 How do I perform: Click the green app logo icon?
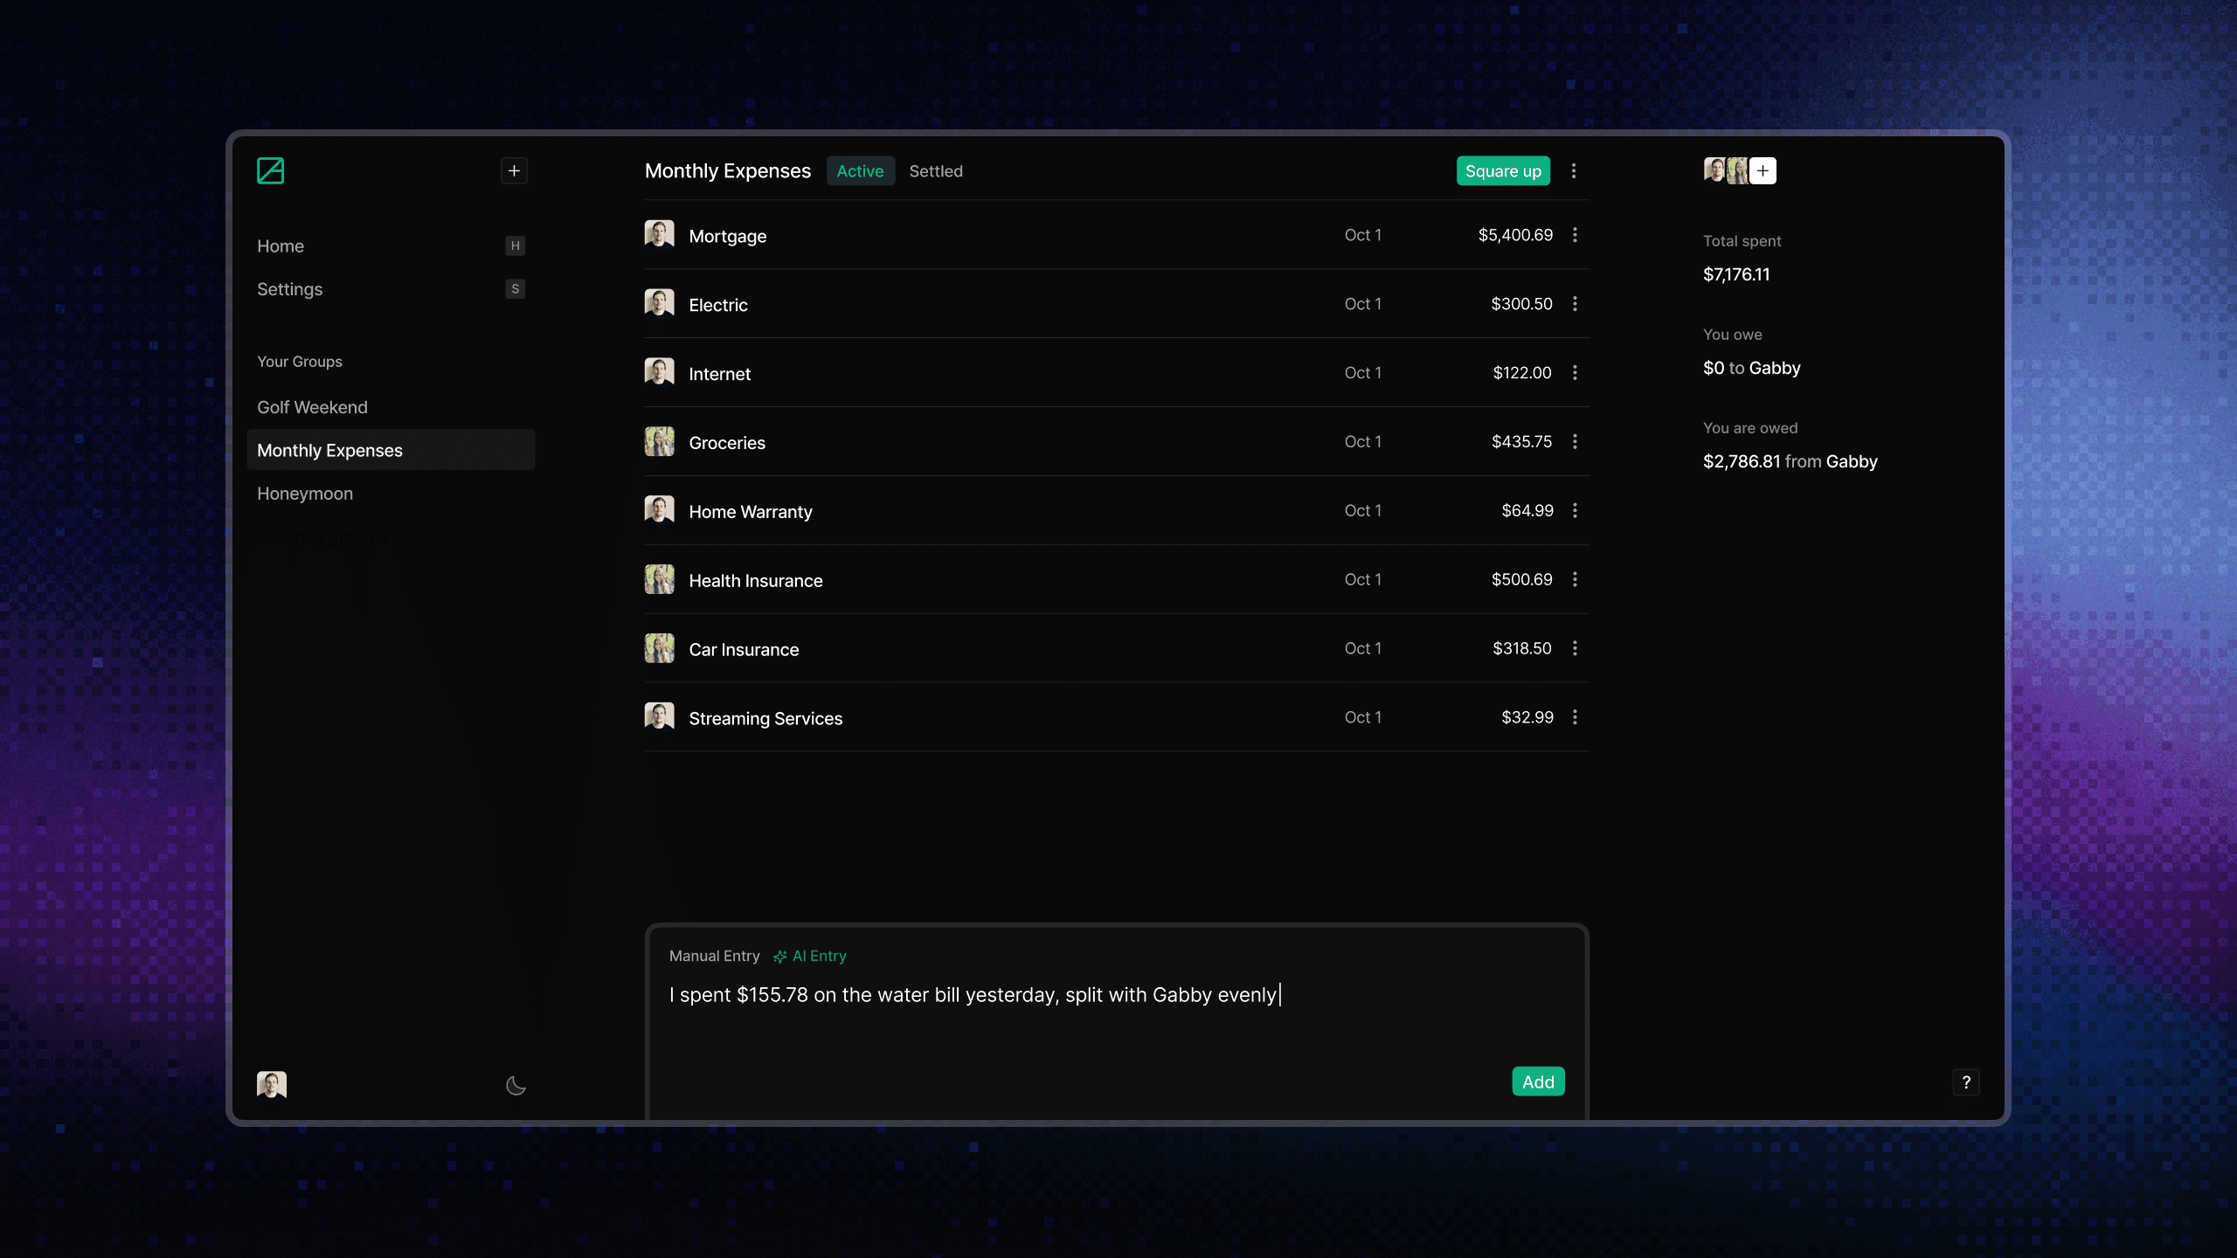point(270,170)
